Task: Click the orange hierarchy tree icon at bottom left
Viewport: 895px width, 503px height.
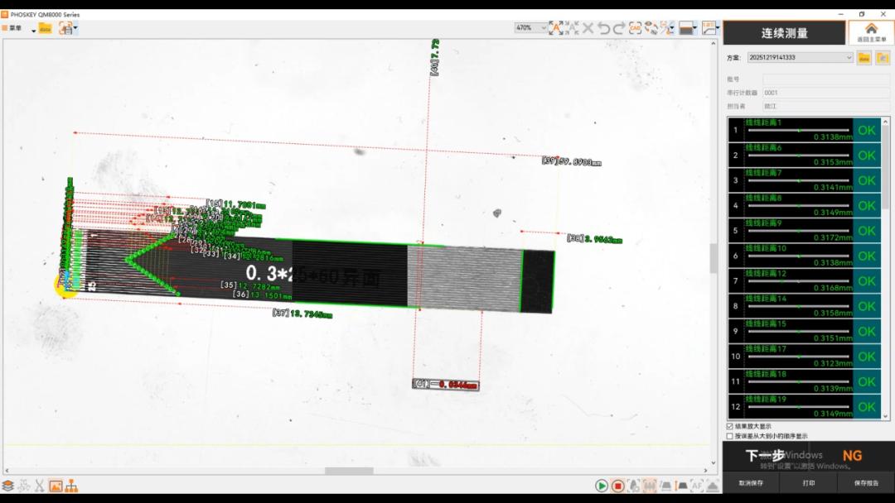Action: pyautogui.click(x=71, y=486)
